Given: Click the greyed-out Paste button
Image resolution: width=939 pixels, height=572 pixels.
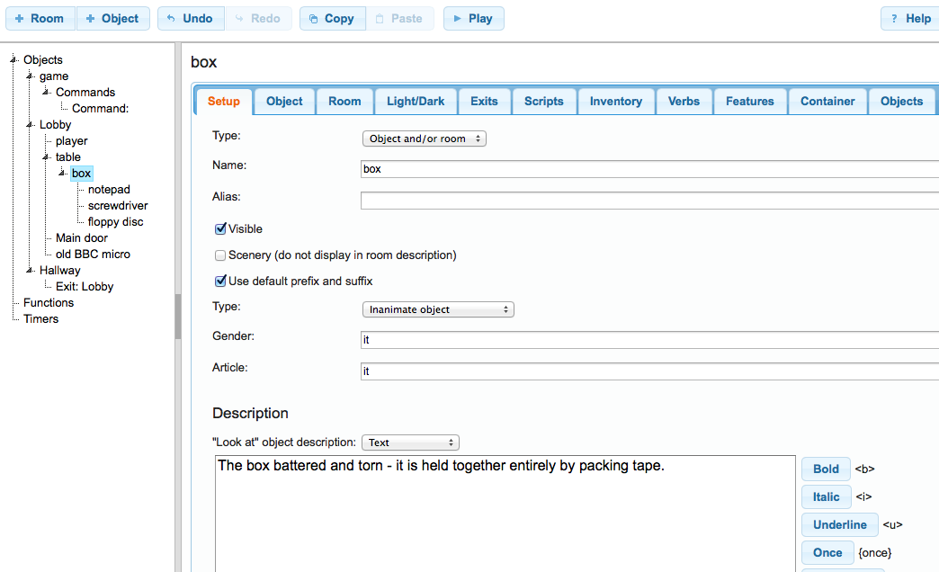Looking at the screenshot, I should point(399,18).
